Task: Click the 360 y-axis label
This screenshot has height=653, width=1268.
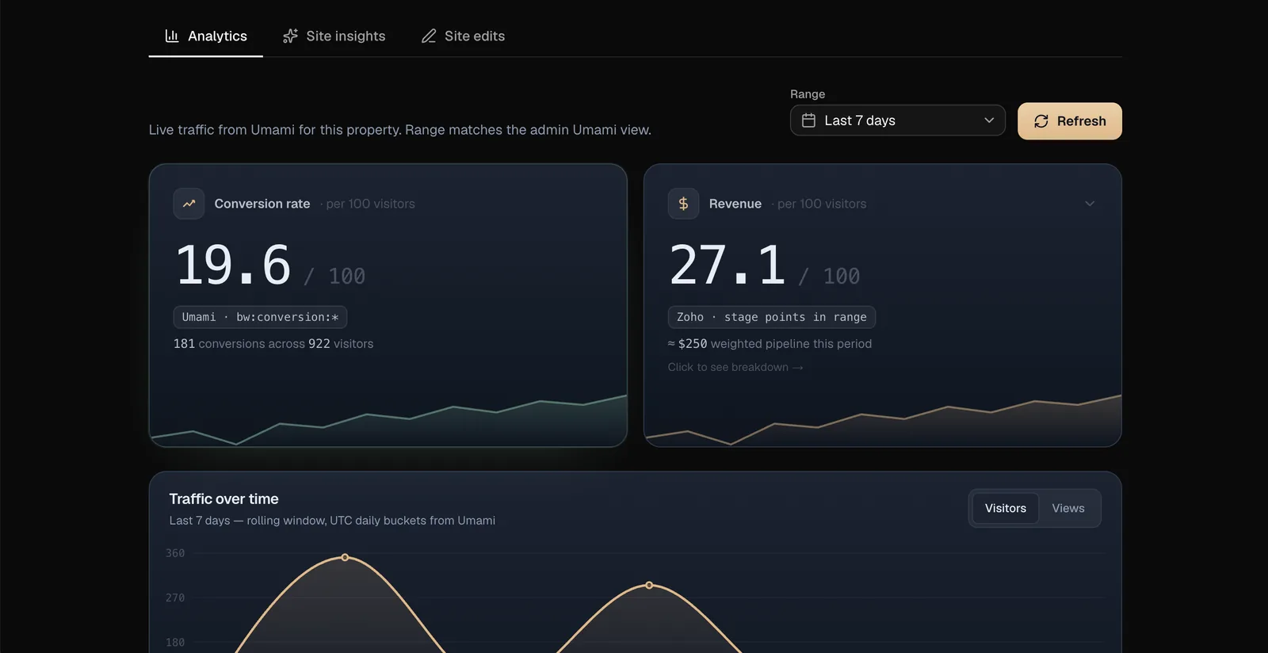Action: point(175,553)
